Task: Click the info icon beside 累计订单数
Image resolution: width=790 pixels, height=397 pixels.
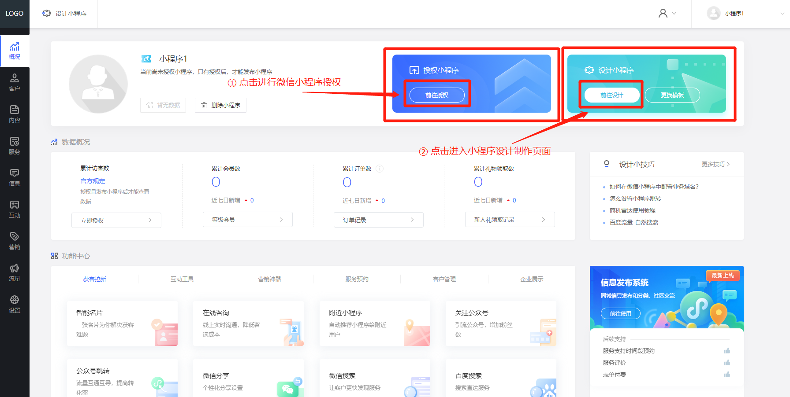Action: 380,169
